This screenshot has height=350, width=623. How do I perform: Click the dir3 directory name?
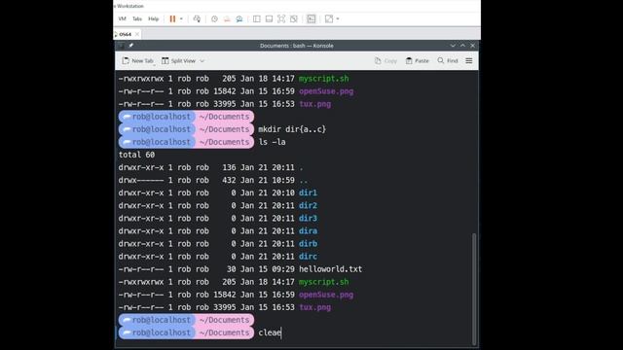[x=308, y=218]
